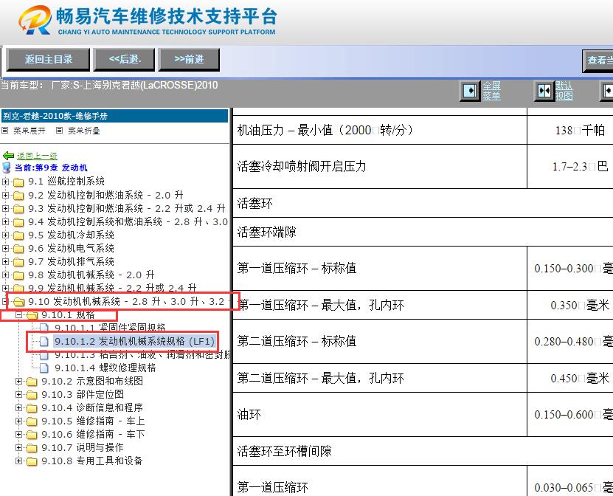
Task: Select 9.10.7 说明与操作 label
Action: click(x=83, y=447)
